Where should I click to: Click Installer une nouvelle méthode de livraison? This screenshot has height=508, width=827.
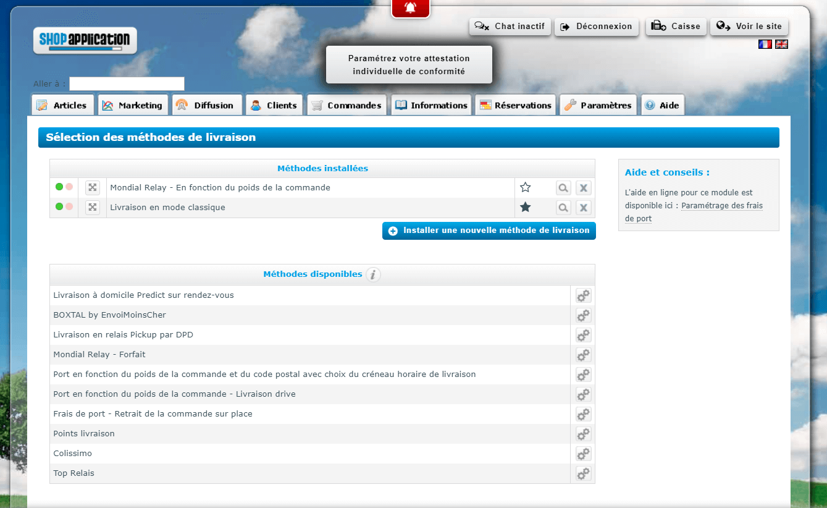tap(489, 231)
